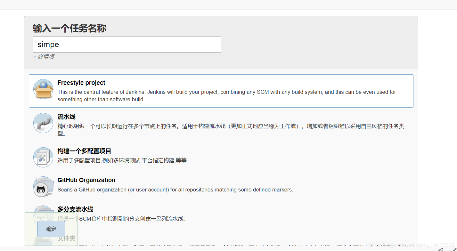The image size is (457, 251).
Task: Click the 流水线 description paragraph
Action: tap(231, 130)
